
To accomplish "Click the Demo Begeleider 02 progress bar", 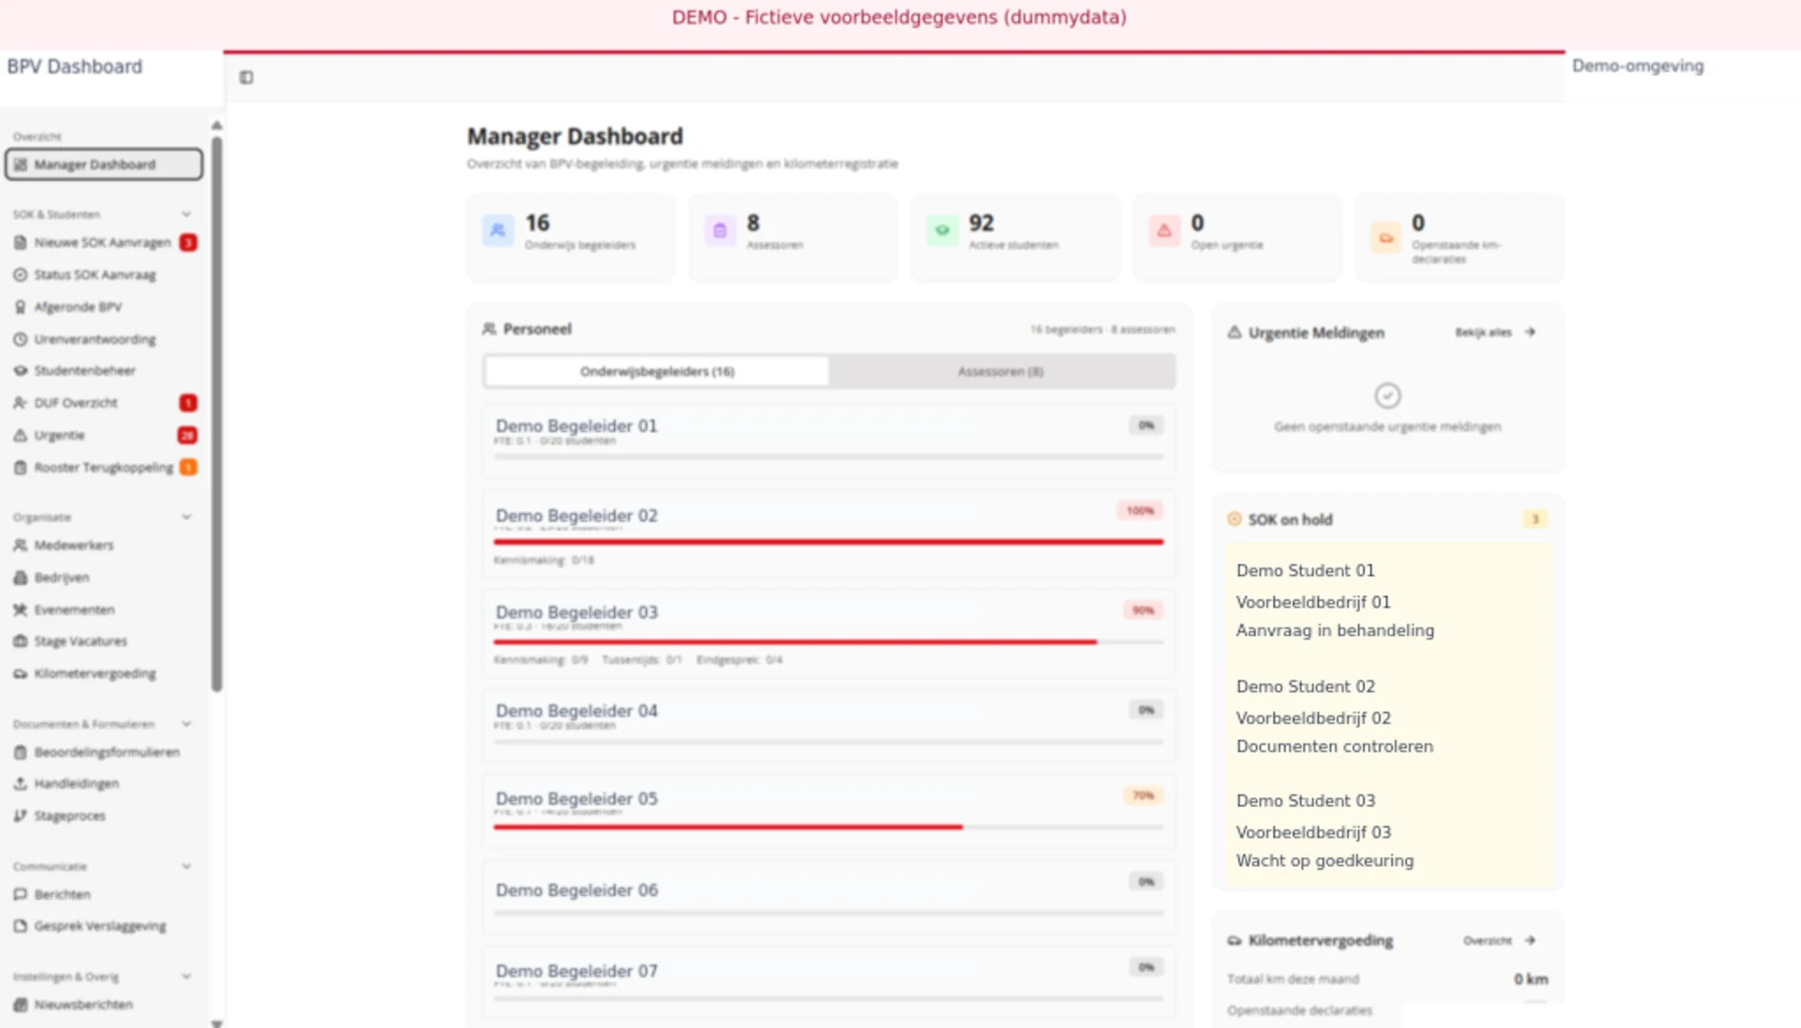I will (x=828, y=542).
